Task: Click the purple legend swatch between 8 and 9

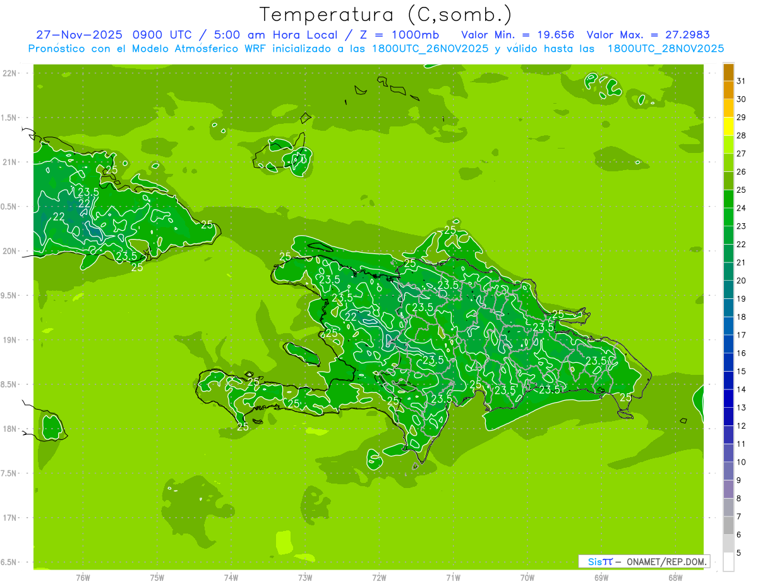Action: tap(728, 489)
